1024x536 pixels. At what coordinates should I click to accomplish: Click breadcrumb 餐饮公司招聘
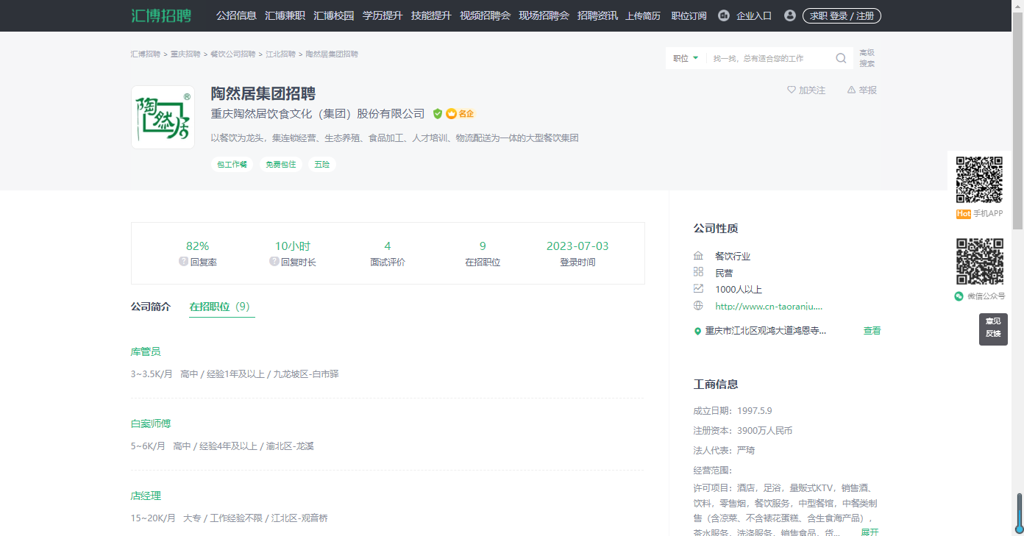(232, 54)
